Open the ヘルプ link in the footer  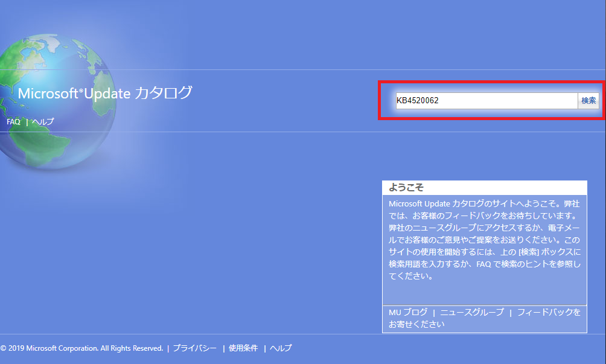pyautogui.click(x=281, y=348)
